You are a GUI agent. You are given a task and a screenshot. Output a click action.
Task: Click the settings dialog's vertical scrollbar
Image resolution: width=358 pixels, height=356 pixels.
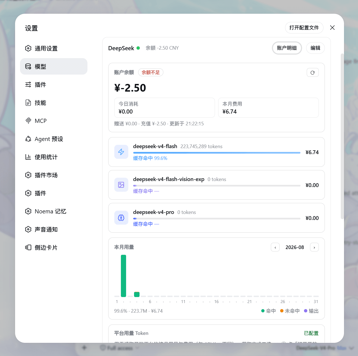pyautogui.click(x=342, y=136)
